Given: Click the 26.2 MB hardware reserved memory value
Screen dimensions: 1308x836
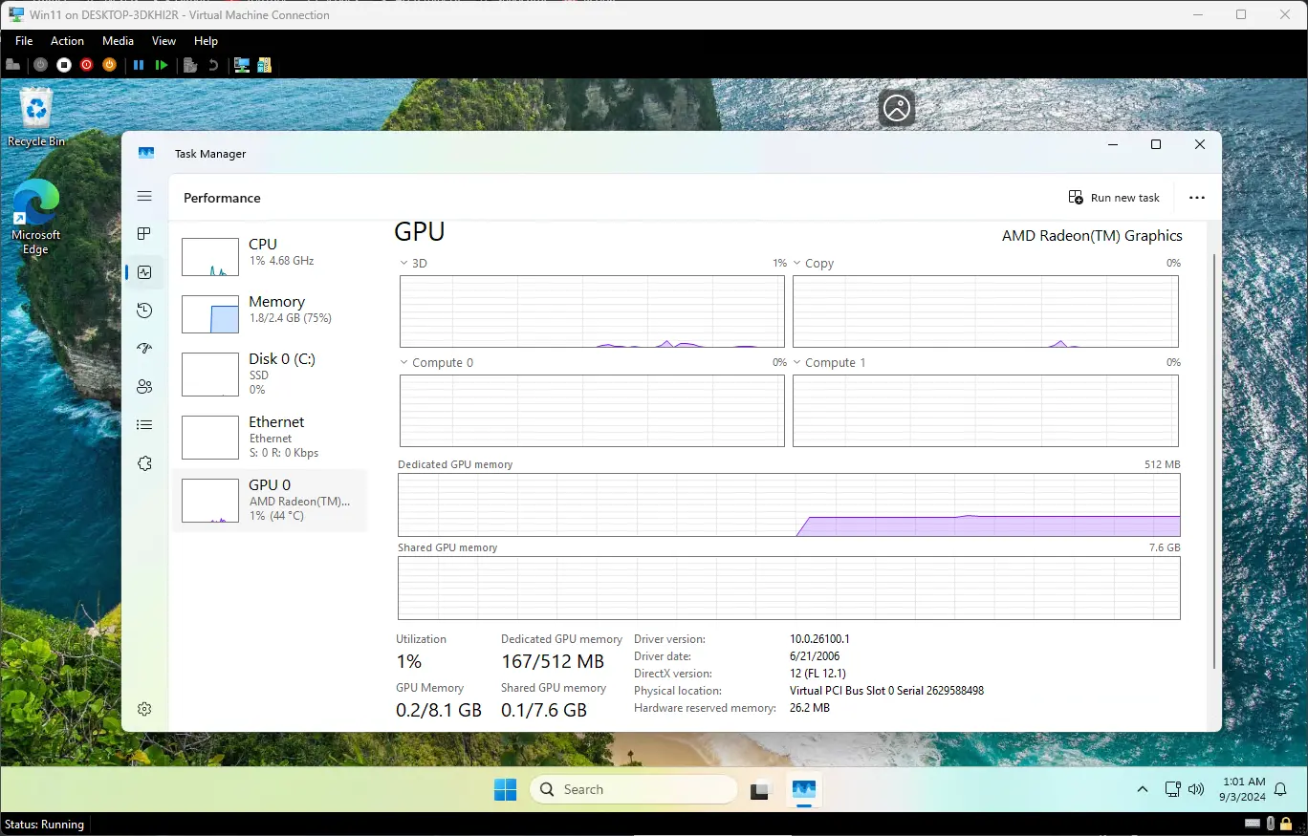Looking at the screenshot, I should coord(809,708).
